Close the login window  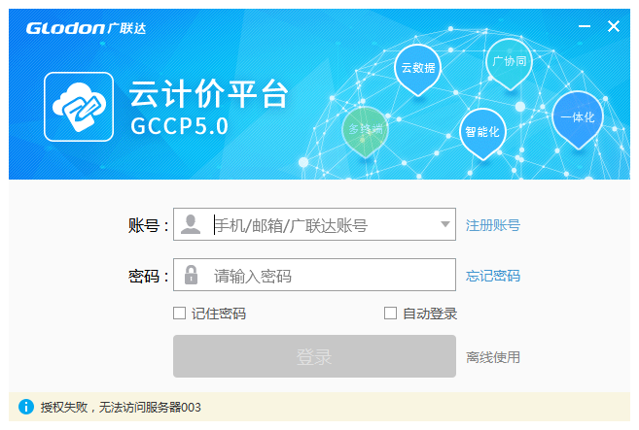614,26
